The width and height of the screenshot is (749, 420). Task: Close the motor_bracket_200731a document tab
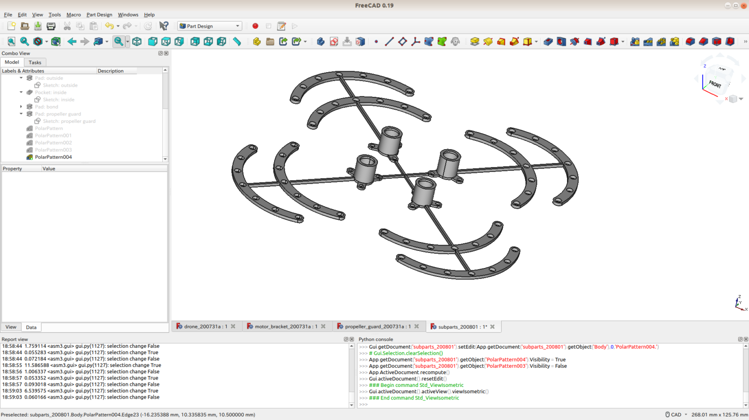(323, 326)
